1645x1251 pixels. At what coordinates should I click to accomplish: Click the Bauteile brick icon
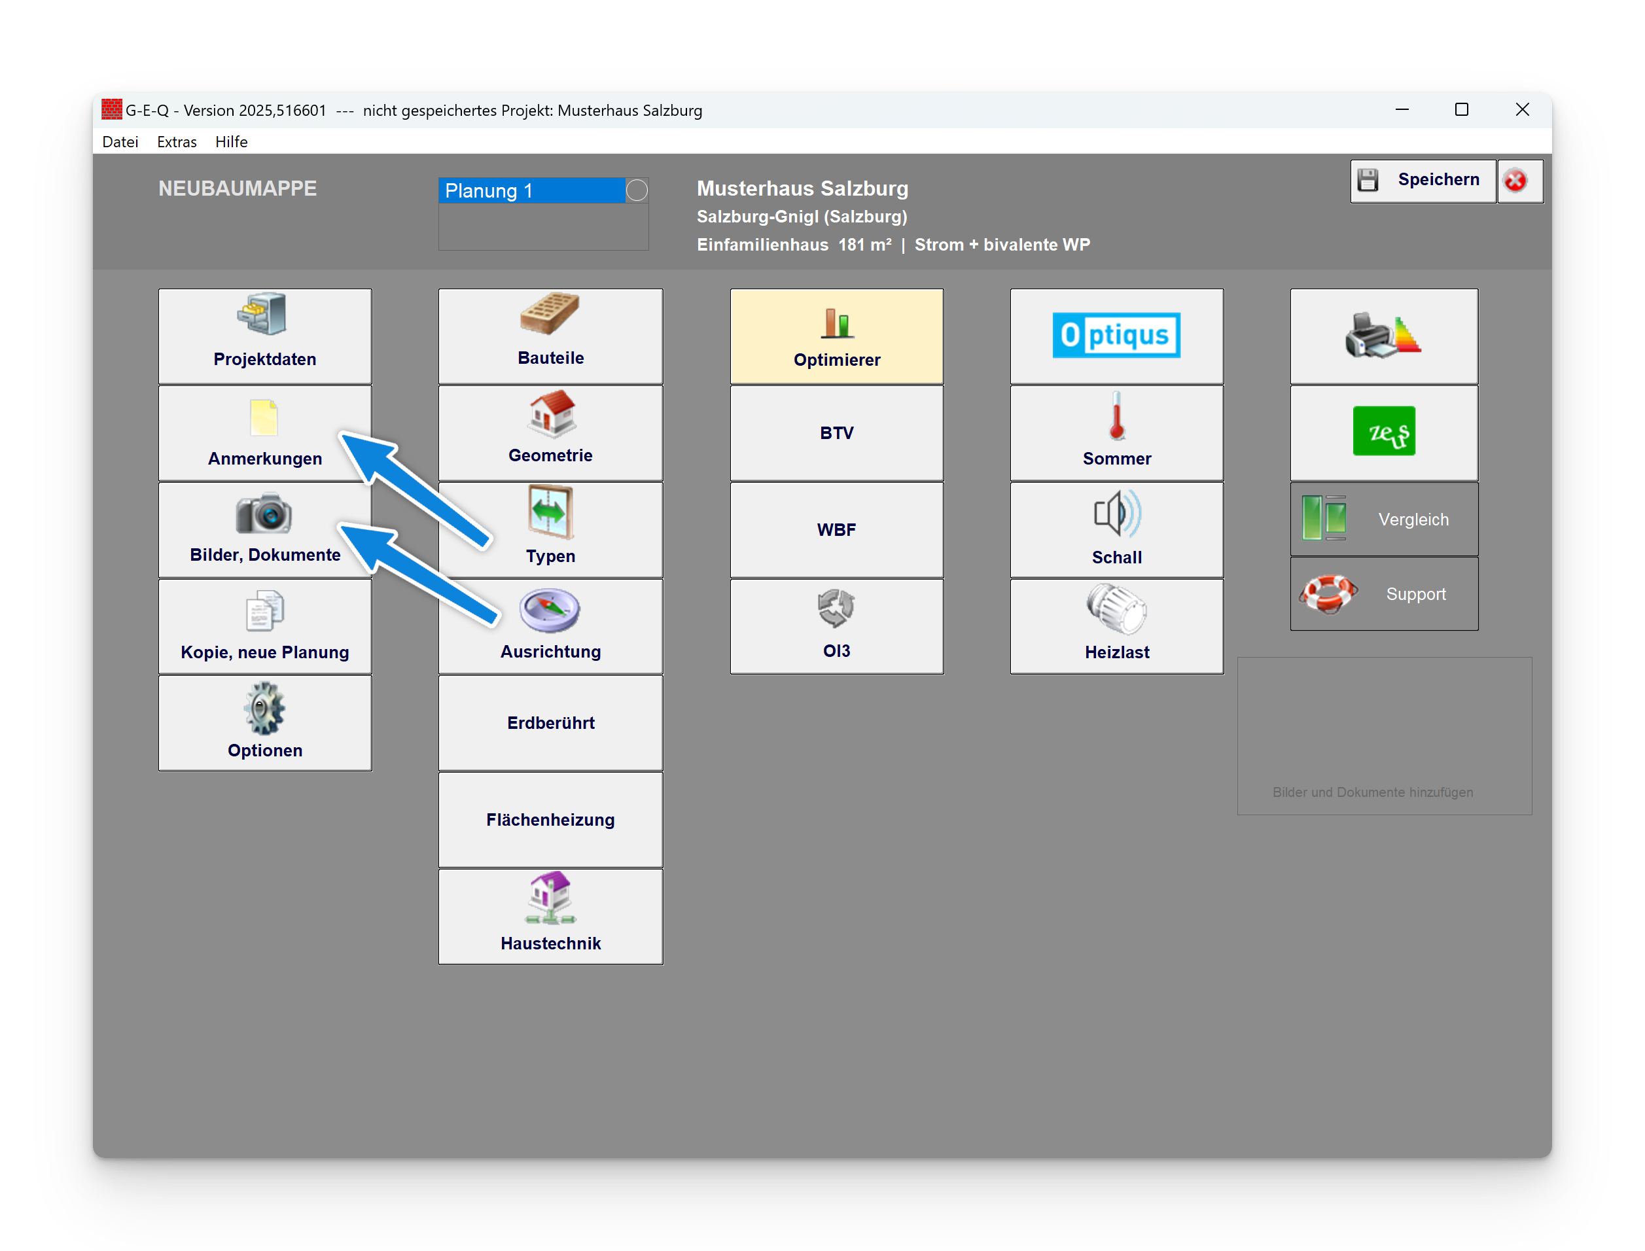pos(550,313)
